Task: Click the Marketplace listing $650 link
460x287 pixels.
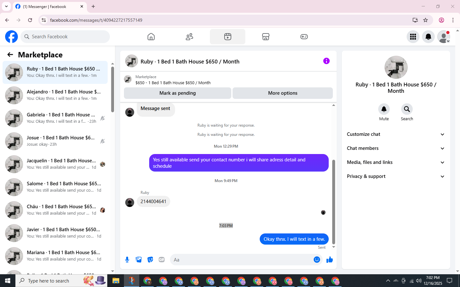Action: click(x=173, y=83)
